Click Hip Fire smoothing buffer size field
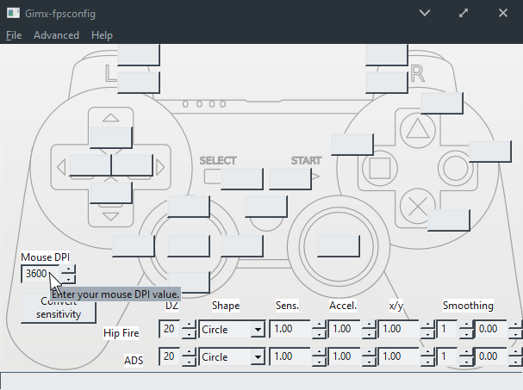The width and height of the screenshot is (523, 390). (447, 329)
